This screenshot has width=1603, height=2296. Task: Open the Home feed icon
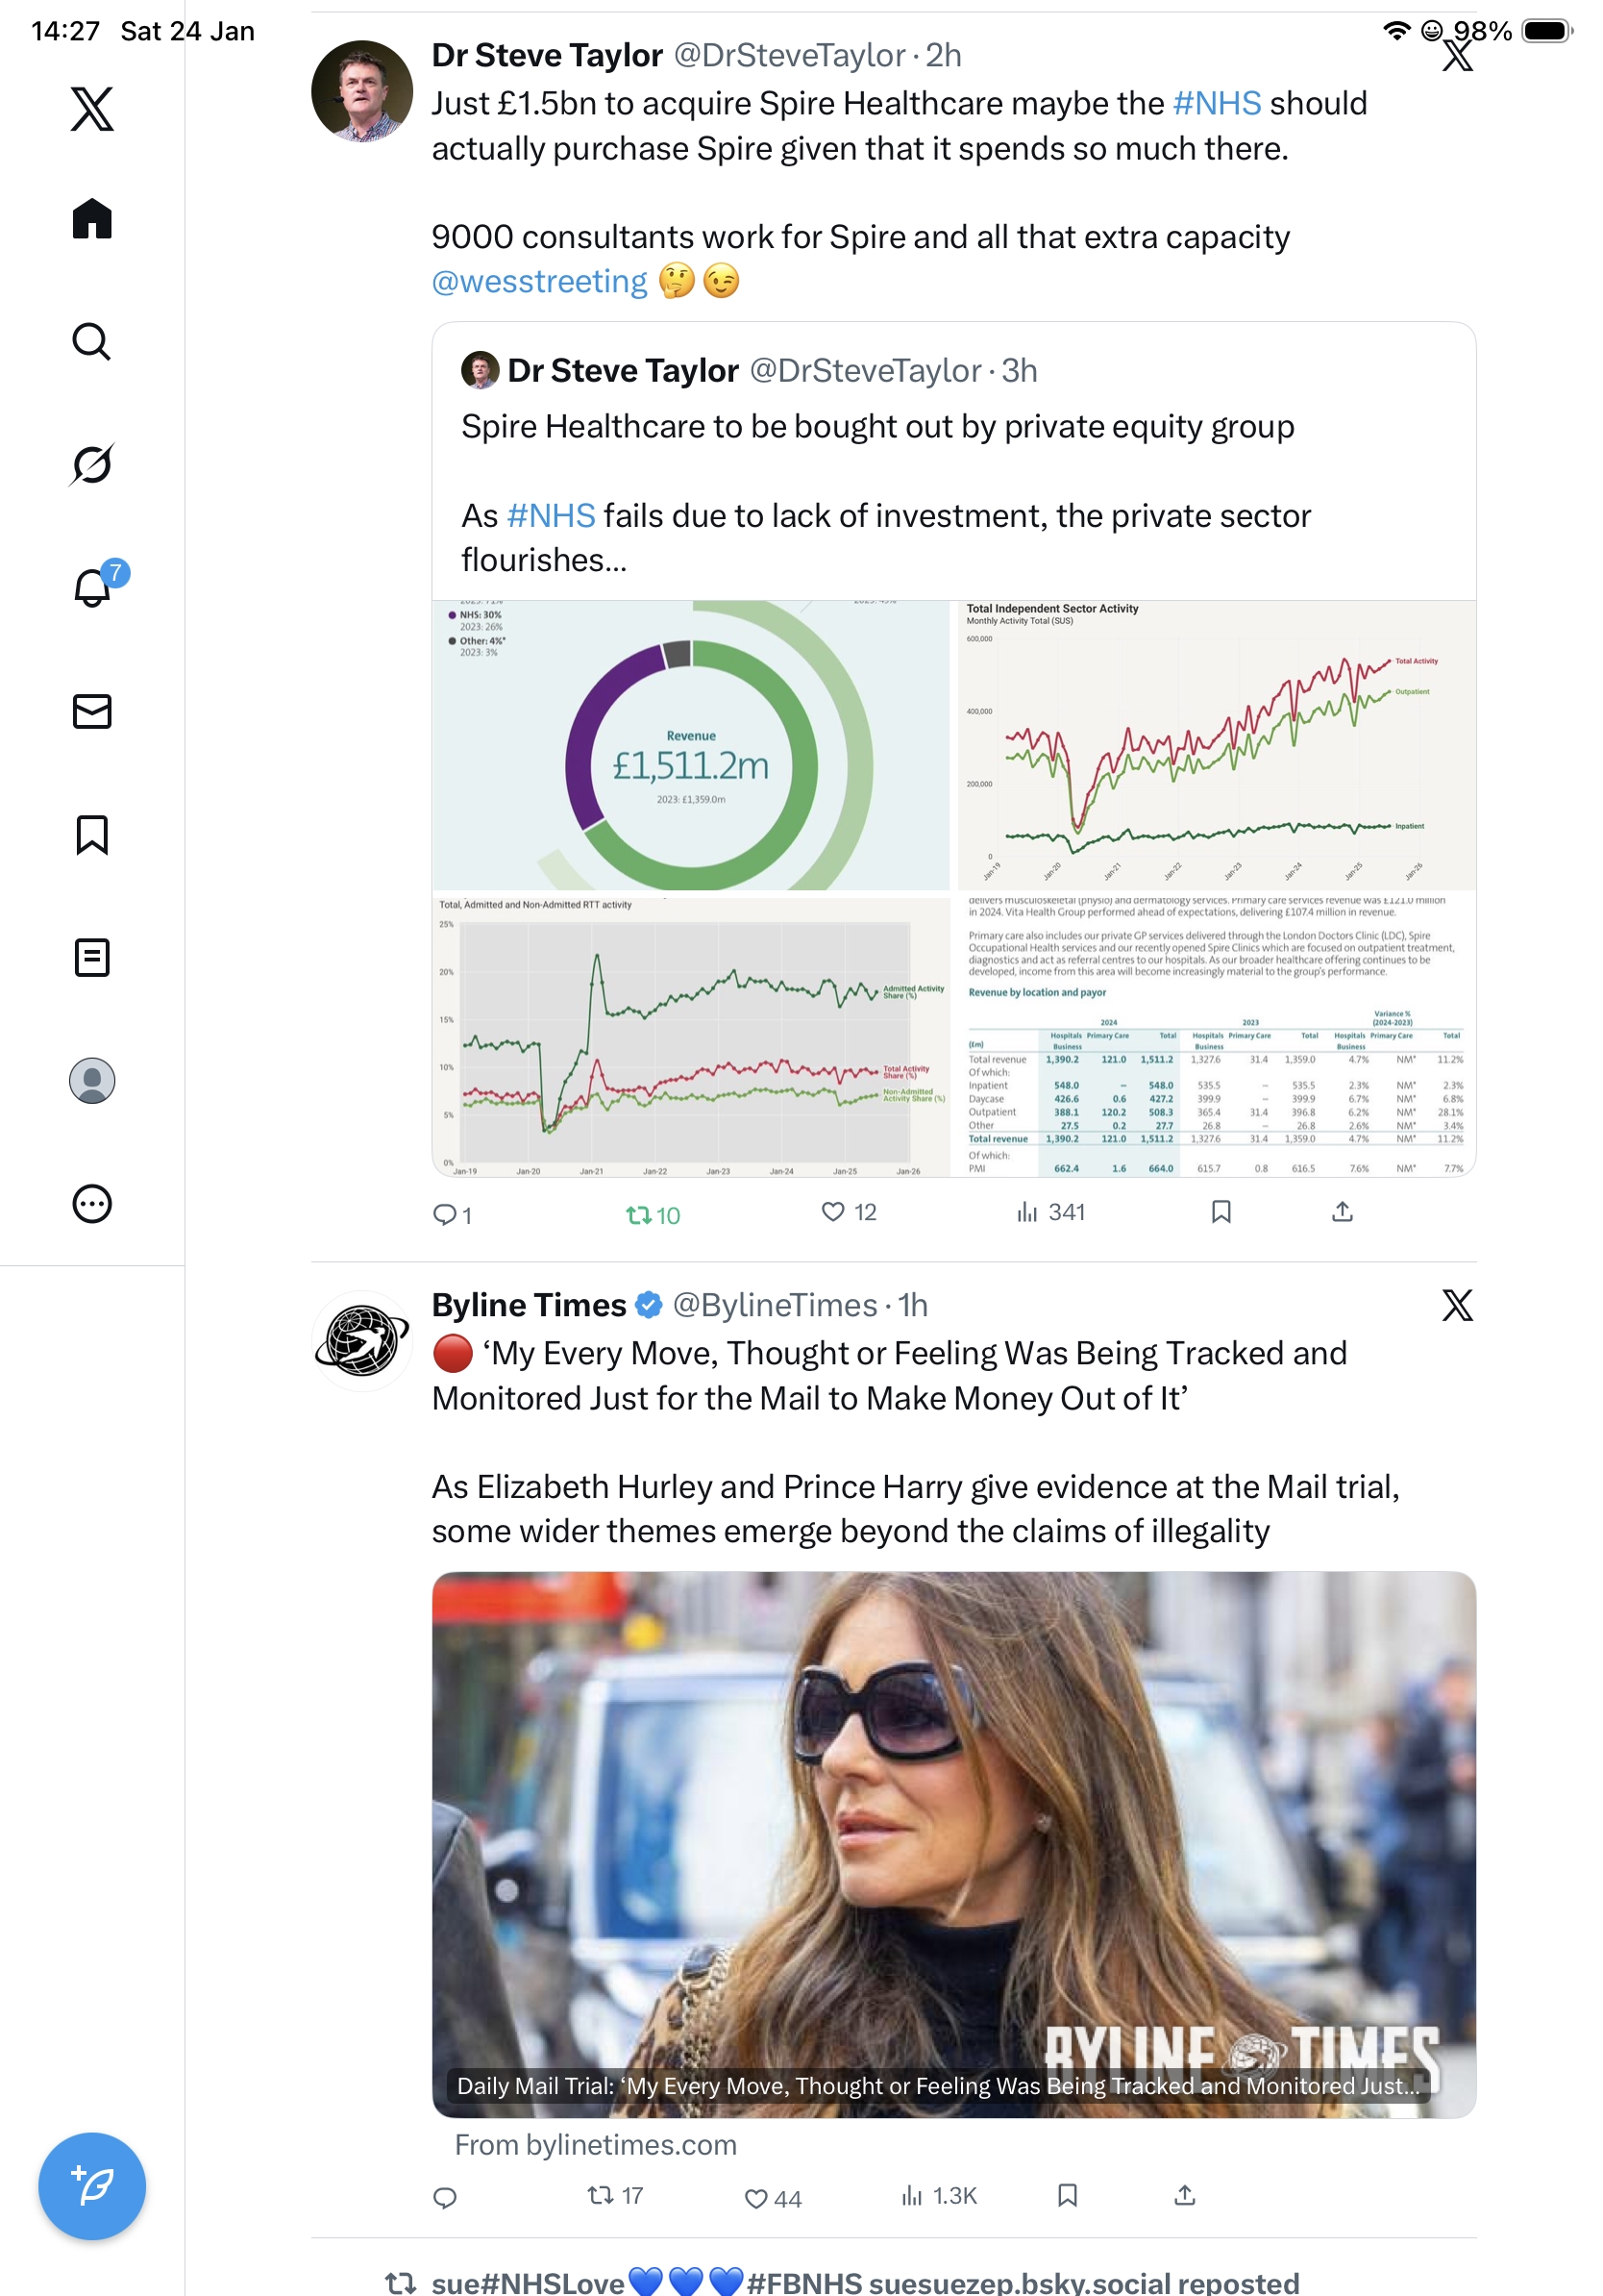pos(92,219)
